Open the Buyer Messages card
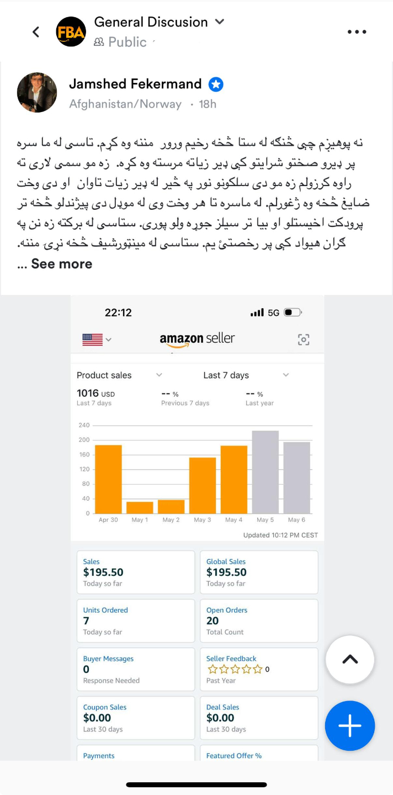This screenshot has width=393, height=795. click(136, 669)
